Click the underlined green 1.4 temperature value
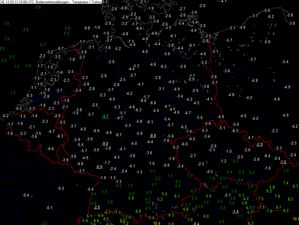 (110, 201)
